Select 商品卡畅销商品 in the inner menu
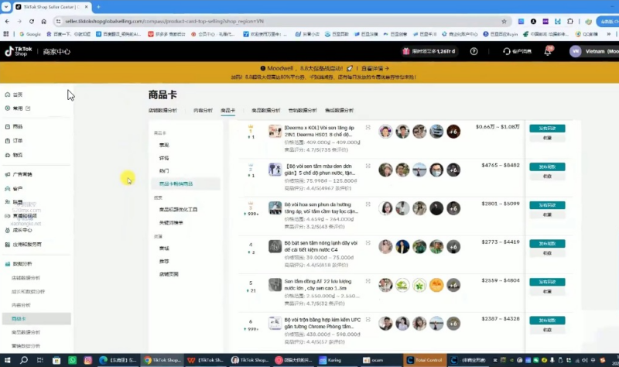The image size is (619, 367). tap(176, 183)
